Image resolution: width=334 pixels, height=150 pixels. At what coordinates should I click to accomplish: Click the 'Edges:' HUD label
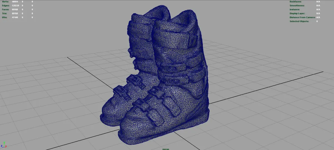[6, 6]
